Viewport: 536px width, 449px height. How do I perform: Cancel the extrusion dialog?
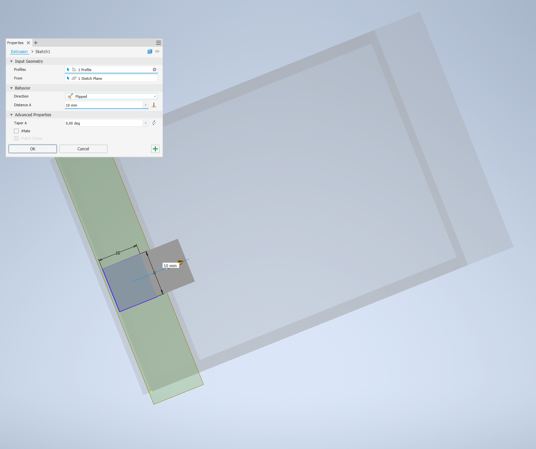click(x=83, y=149)
